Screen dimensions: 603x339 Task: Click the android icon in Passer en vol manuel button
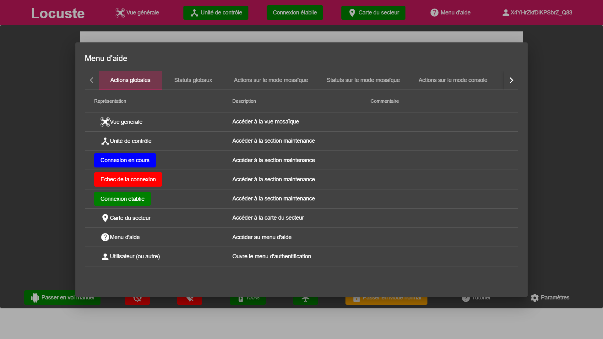click(x=35, y=298)
